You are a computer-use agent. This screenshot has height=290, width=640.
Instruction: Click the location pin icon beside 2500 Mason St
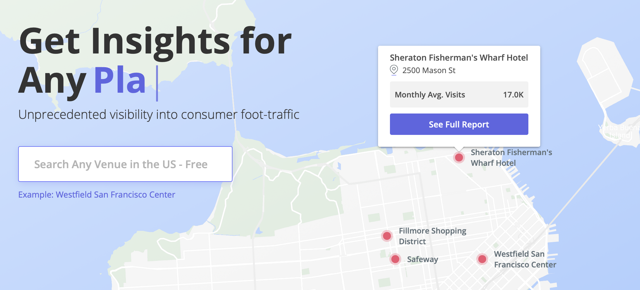pos(394,70)
